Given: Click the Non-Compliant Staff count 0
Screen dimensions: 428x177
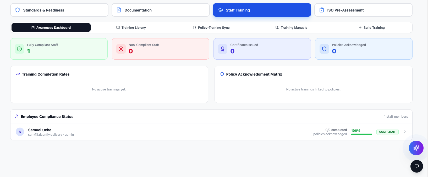Looking at the screenshot, I should pyautogui.click(x=131, y=51).
